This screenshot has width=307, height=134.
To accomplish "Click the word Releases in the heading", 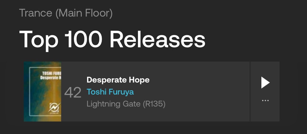I will pyautogui.click(x=157, y=39).
